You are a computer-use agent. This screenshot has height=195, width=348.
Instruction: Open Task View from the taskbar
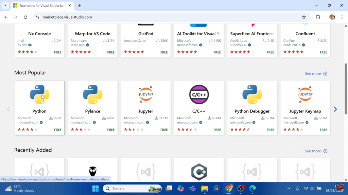tap(169, 189)
